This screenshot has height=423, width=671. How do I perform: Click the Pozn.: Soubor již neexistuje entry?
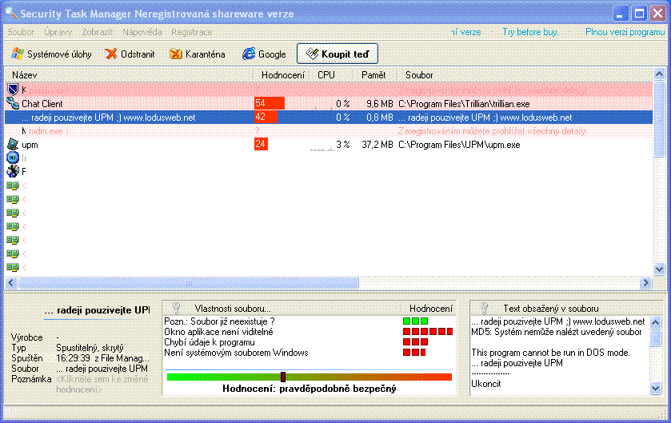click(219, 321)
